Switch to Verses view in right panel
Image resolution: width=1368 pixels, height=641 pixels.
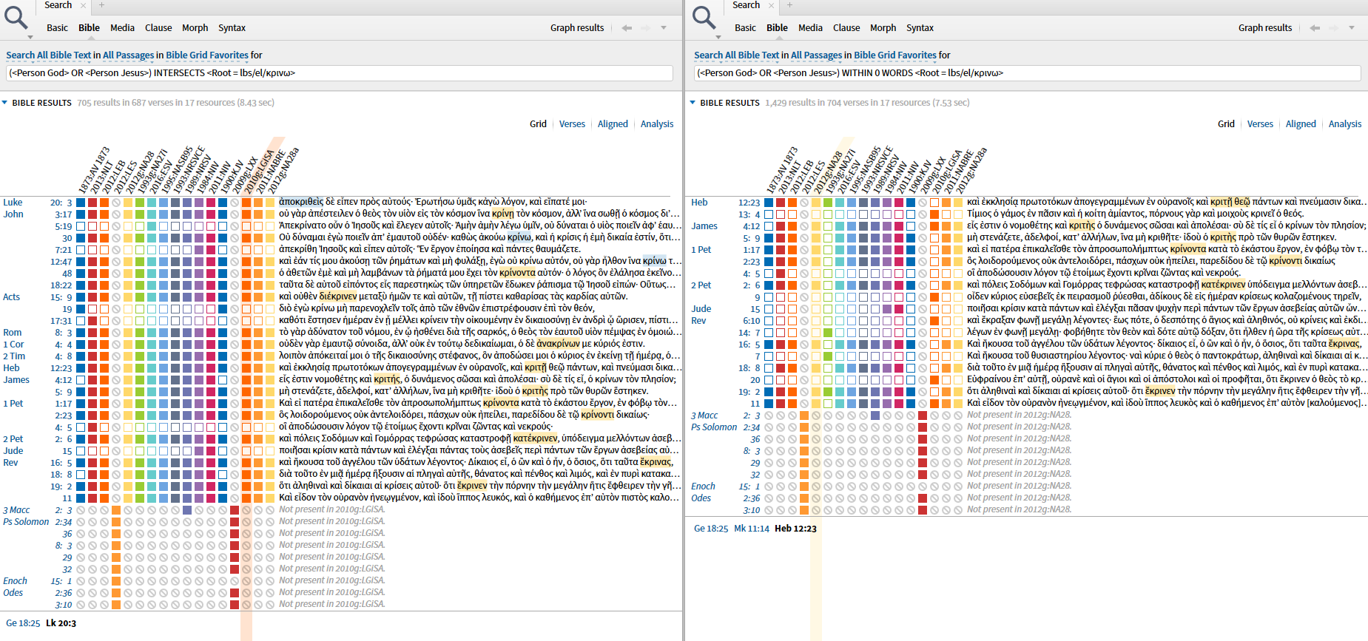[x=1260, y=124]
